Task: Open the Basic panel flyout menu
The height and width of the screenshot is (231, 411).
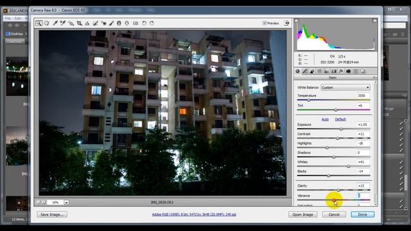Action: coord(374,78)
